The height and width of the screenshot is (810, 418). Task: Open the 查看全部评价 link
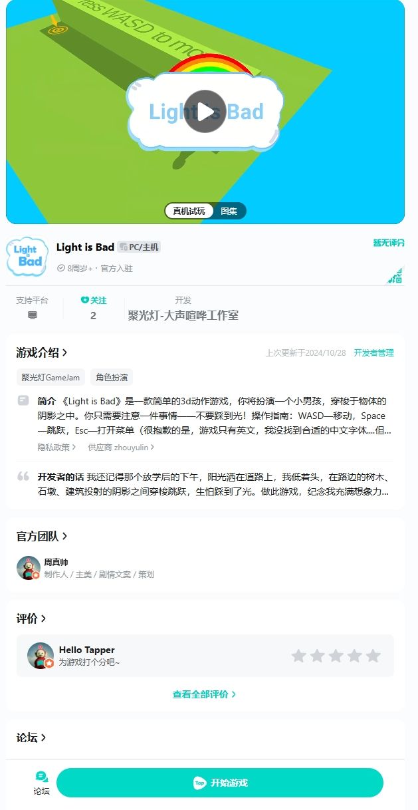click(x=204, y=694)
